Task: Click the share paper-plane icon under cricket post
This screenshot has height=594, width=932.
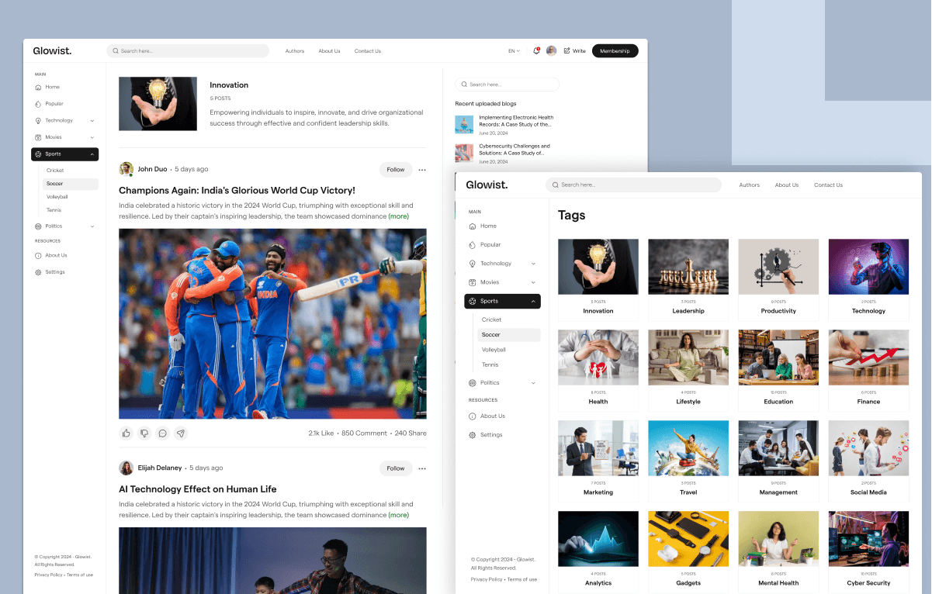Action: point(181,433)
